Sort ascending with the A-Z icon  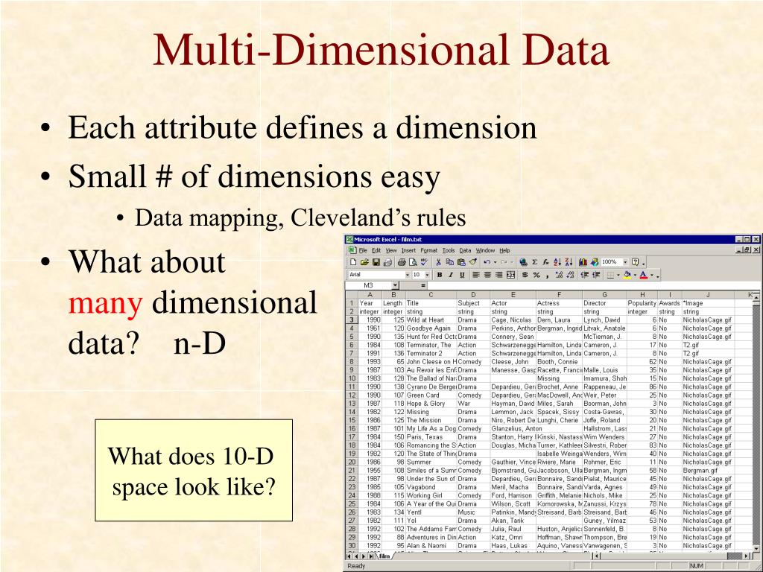click(x=557, y=262)
